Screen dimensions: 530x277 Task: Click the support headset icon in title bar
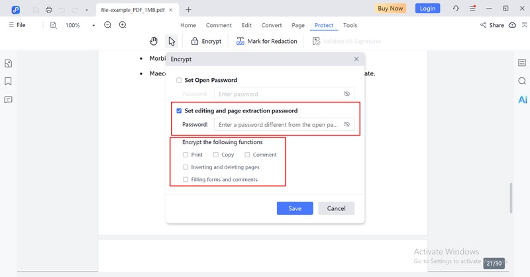456,9
